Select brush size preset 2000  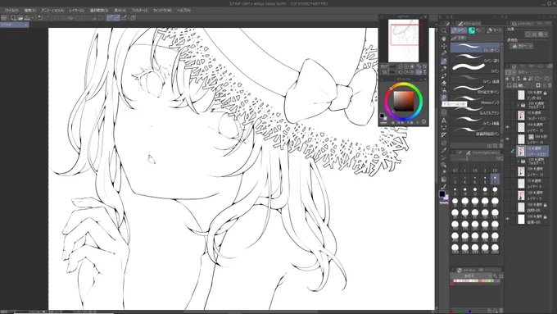[496, 248]
